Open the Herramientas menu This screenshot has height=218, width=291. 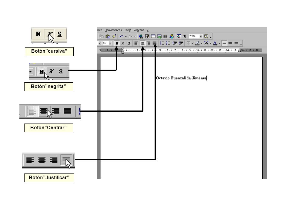tap(113, 30)
